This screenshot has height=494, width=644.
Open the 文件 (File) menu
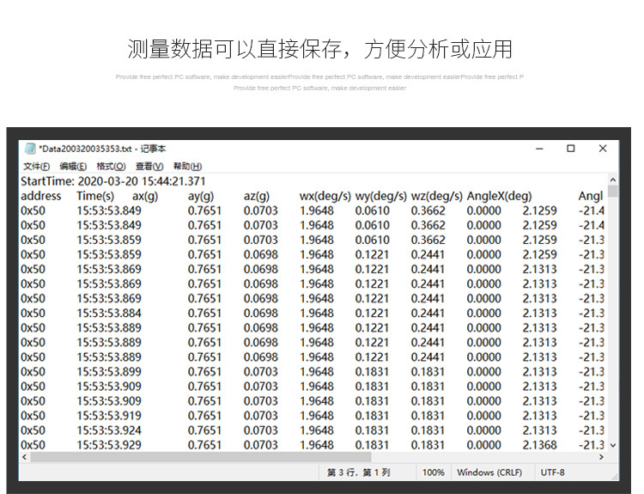click(36, 166)
